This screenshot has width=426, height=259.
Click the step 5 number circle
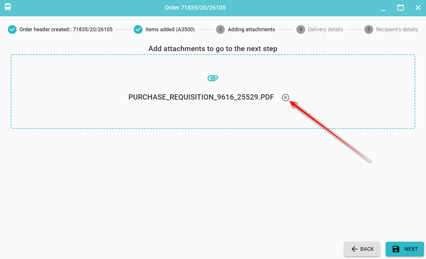(x=369, y=29)
